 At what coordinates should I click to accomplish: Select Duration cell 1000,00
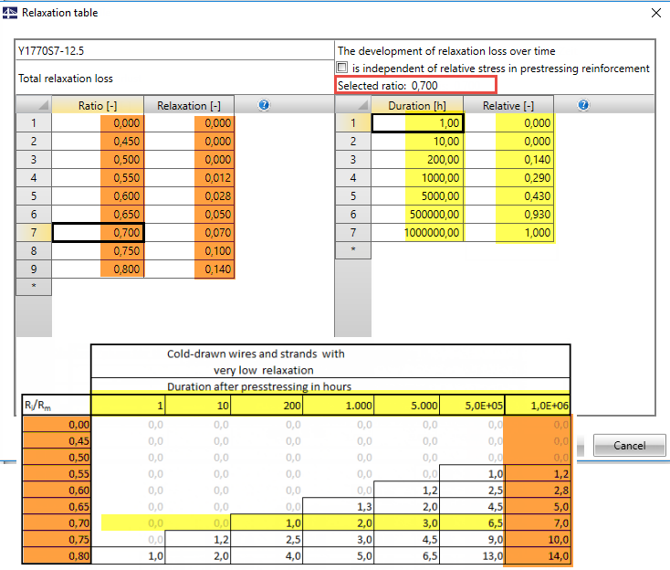click(417, 178)
